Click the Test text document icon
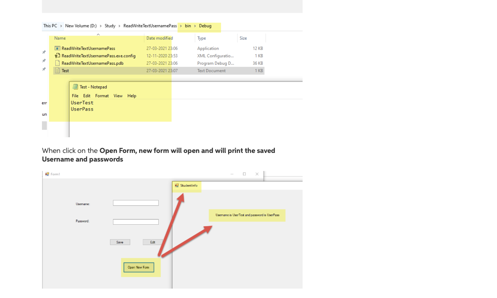Screen dimensions: 497x298 pyautogui.click(x=57, y=71)
